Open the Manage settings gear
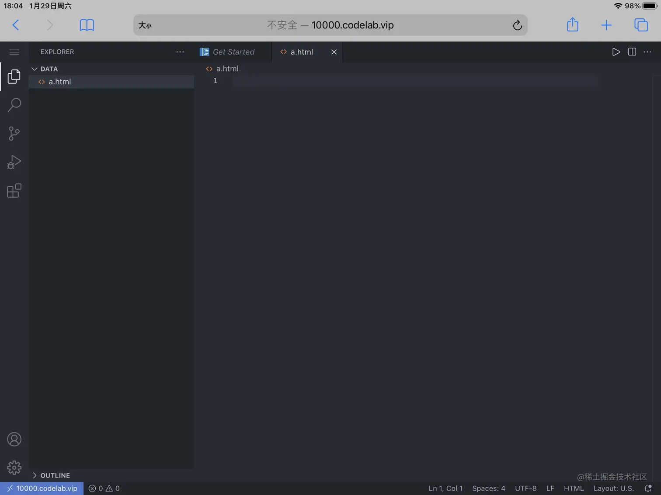The height and width of the screenshot is (495, 661). pyautogui.click(x=14, y=467)
